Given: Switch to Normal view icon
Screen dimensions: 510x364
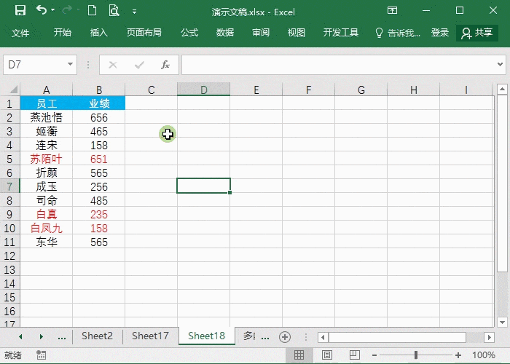Looking at the screenshot, I should point(299,355).
